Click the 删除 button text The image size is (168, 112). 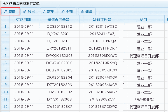(89, 11)
